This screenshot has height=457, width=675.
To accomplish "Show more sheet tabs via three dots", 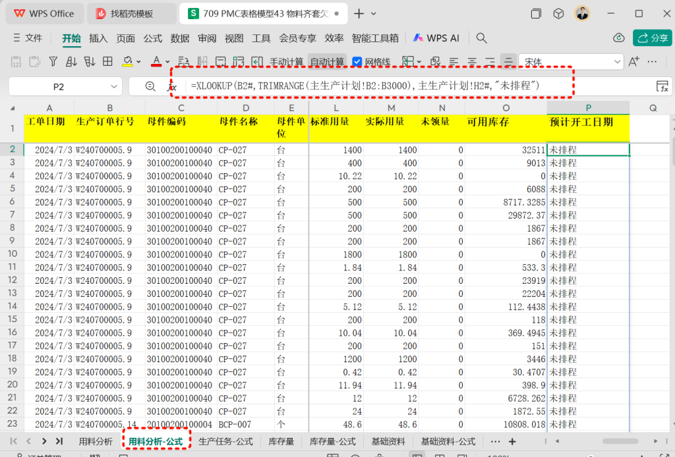I will click(496, 441).
